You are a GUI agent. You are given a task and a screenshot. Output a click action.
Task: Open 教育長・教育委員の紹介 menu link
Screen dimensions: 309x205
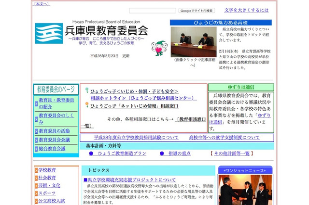pyautogui.click(x=56, y=103)
